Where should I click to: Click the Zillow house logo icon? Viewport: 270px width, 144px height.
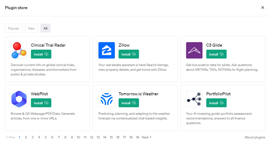coord(106,50)
